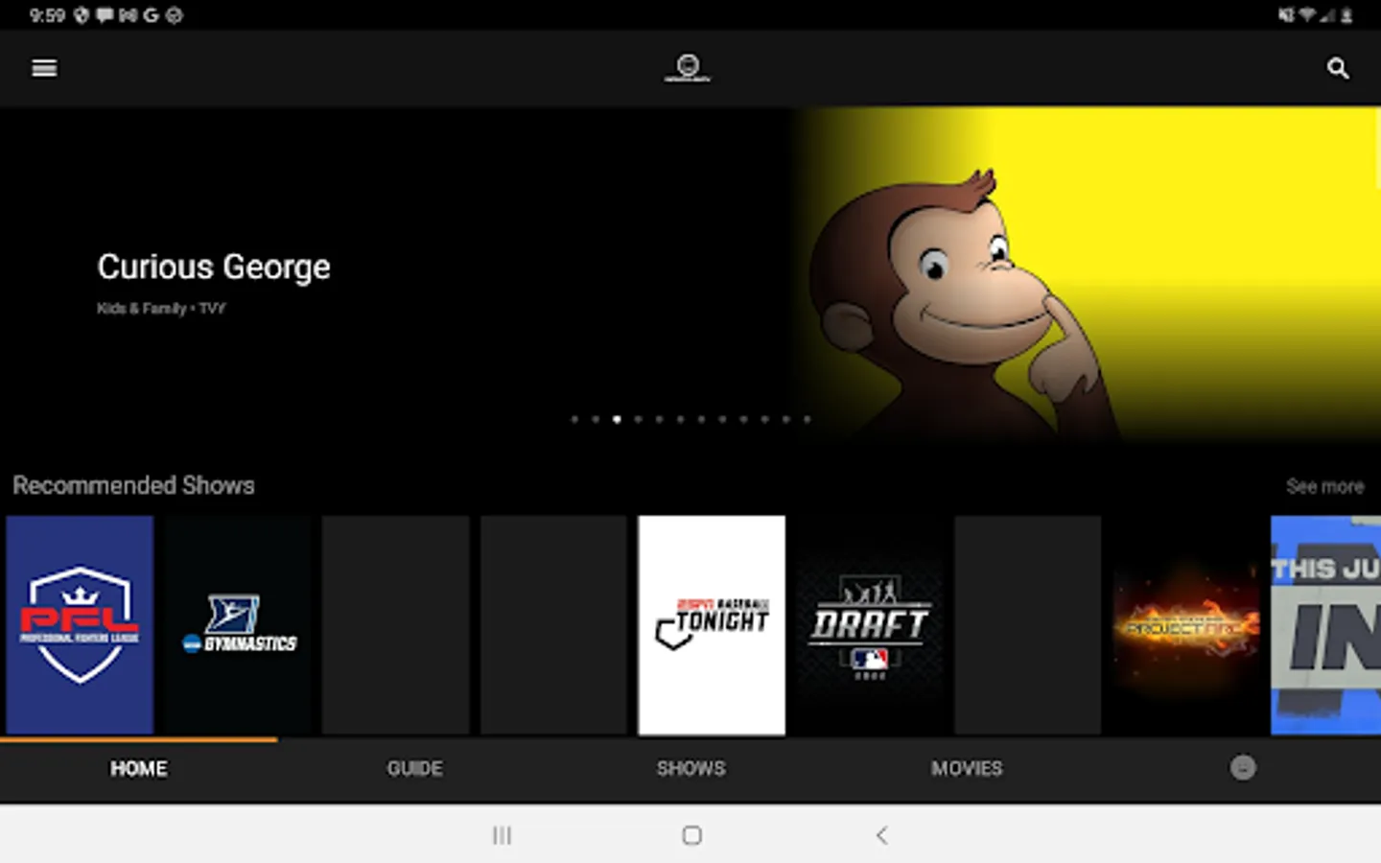Open the PFL show thumbnail
Screen dimensions: 1381x863
point(80,625)
